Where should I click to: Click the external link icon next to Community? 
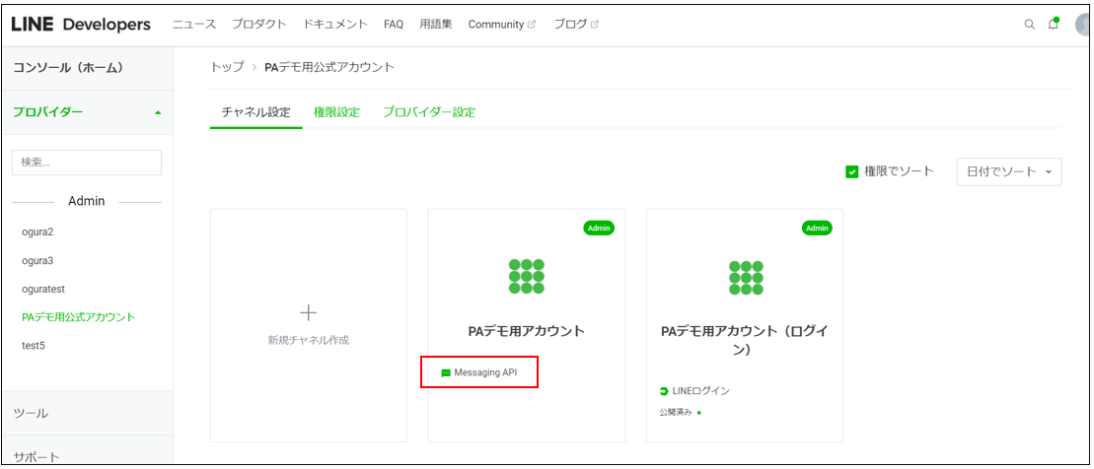click(x=532, y=25)
